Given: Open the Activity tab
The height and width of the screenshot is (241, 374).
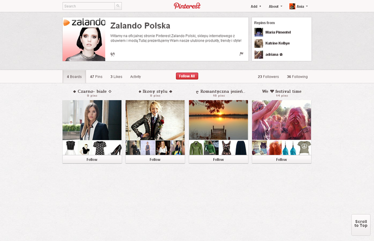Looking at the screenshot, I should coord(136,77).
